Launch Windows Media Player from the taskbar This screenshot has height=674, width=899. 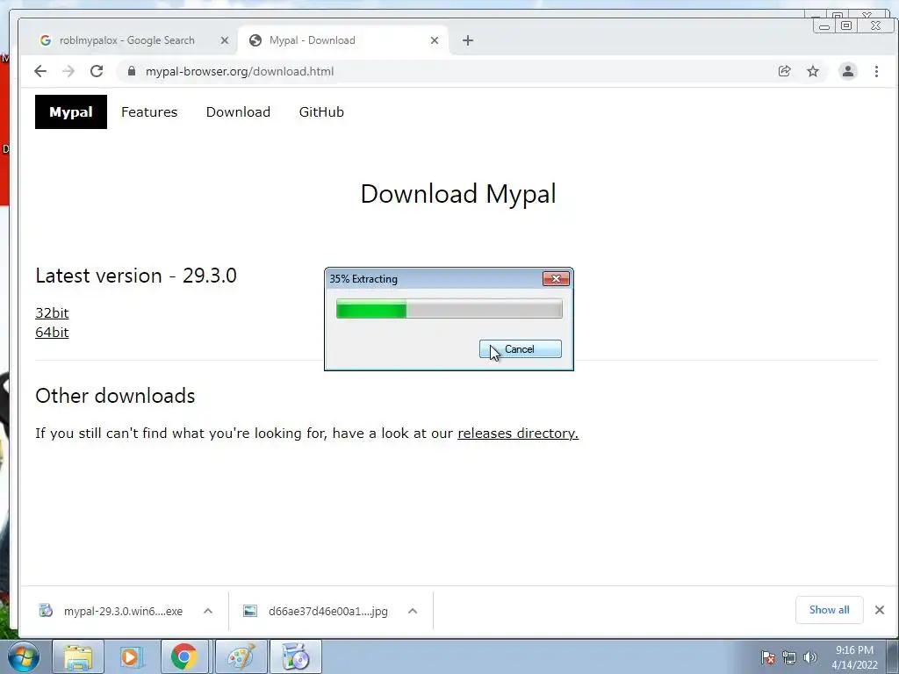click(x=131, y=656)
